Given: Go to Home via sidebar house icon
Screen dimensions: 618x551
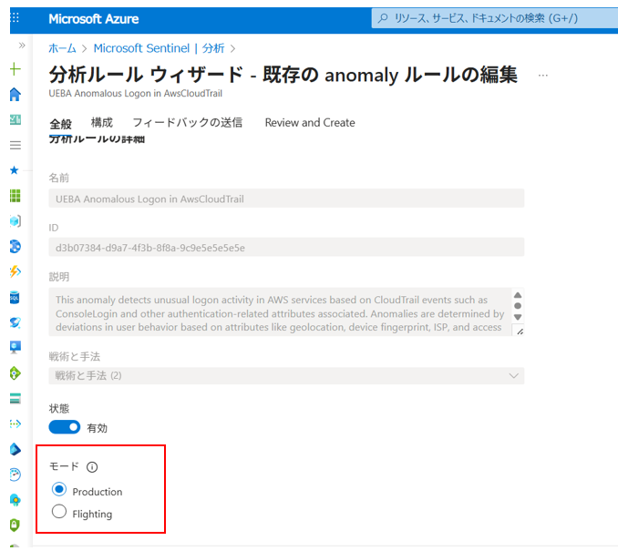Looking at the screenshot, I should tap(15, 95).
